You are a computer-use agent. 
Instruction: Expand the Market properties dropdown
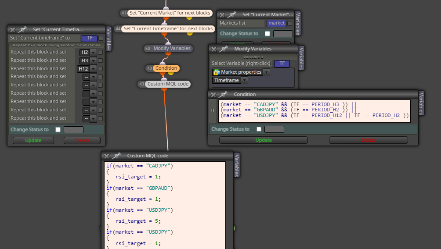266,72
